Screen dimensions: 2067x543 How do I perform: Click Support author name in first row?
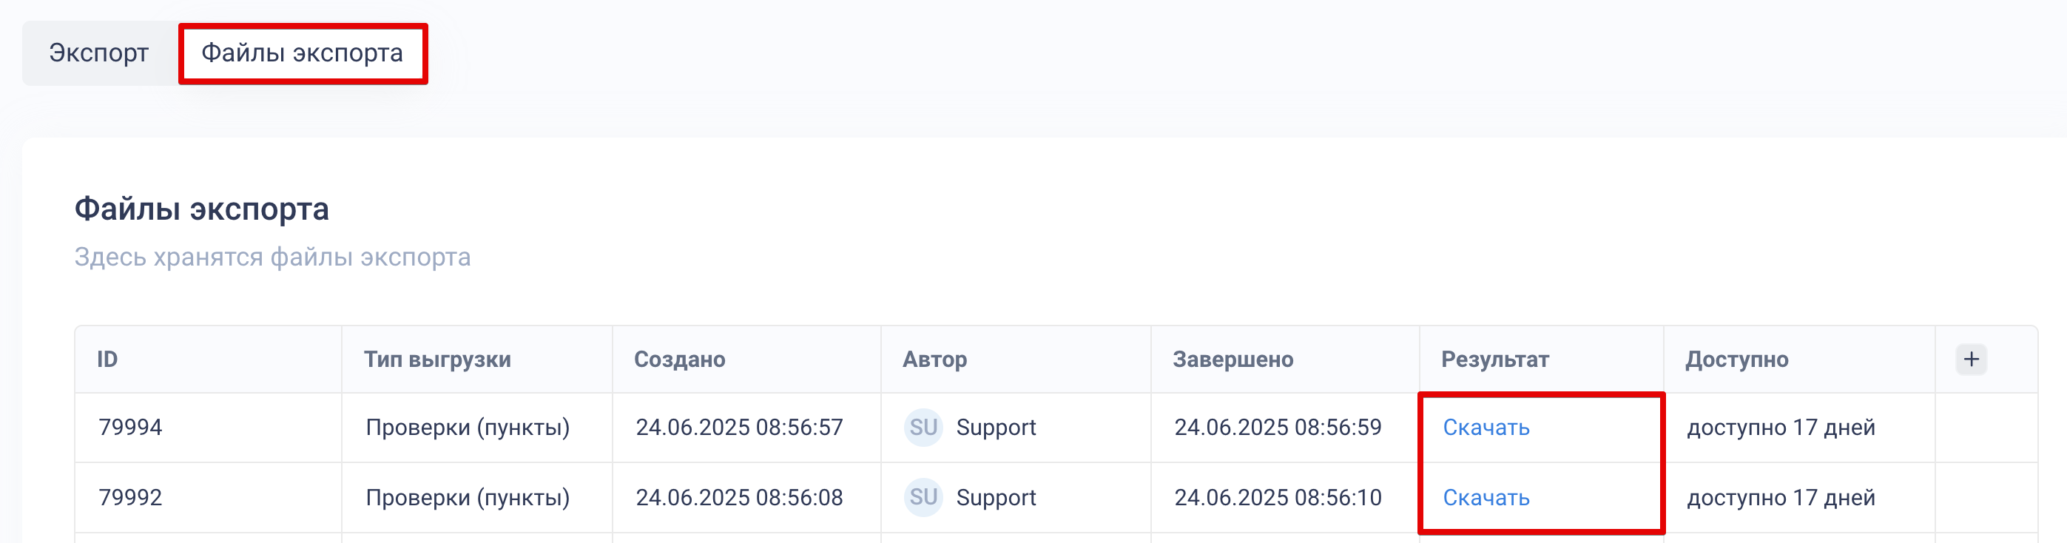[996, 428]
